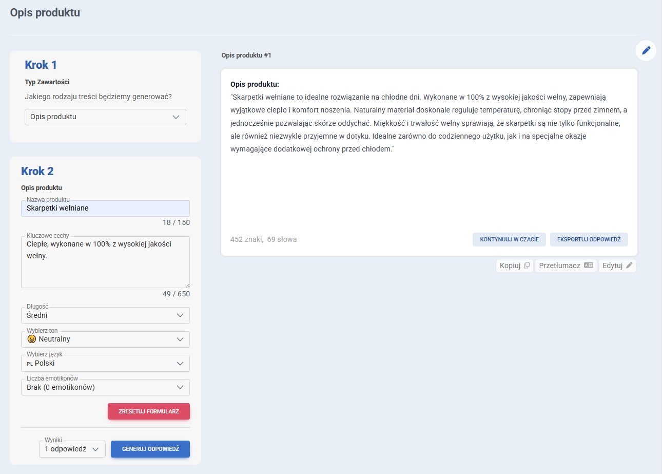The image size is (662, 474).
Task: Open the Wybierz ton dropdown arrow
Action: coord(180,339)
